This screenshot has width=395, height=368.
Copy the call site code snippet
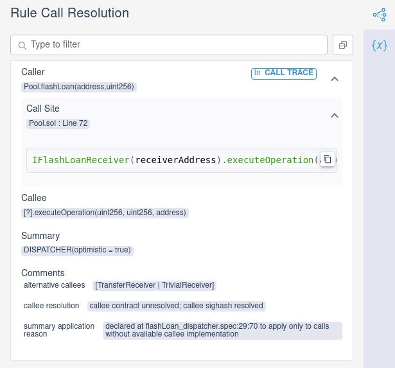click(327, 159)
